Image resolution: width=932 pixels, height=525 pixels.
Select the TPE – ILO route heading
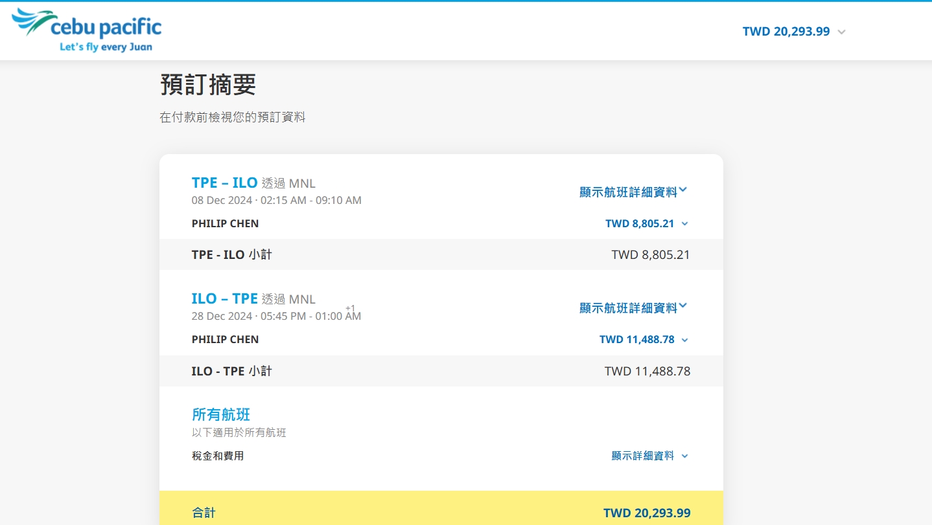224,183
